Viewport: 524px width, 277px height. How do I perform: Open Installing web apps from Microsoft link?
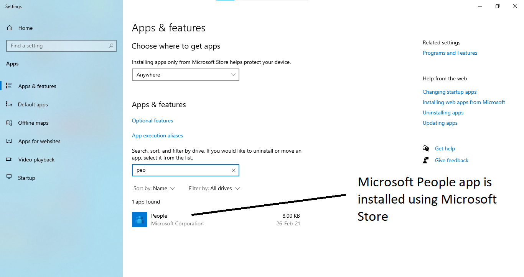[464, 102]
